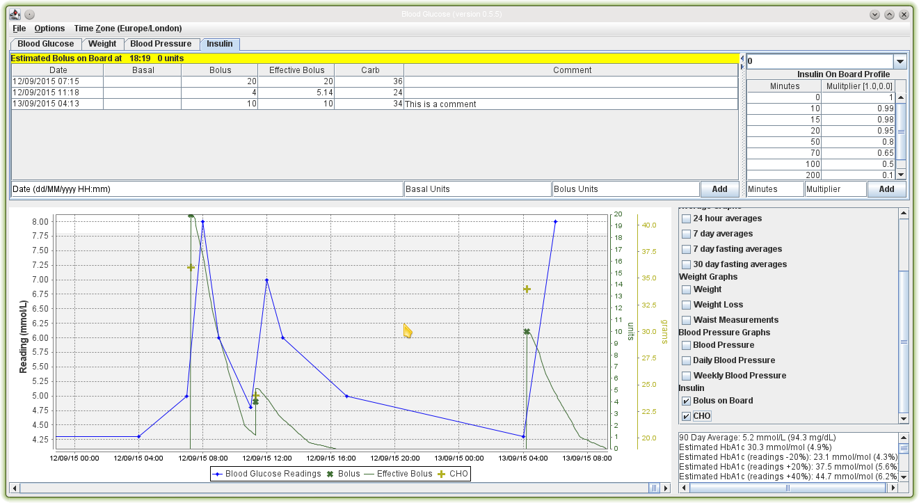Select the 12/09/2015 11:18 table row
Screen dimensions: 919x503
pos(374,93)
